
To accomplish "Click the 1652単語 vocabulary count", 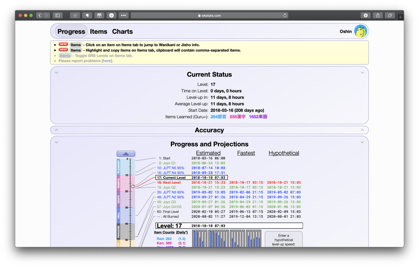I will pyautogui.click(x=258, y=117).
